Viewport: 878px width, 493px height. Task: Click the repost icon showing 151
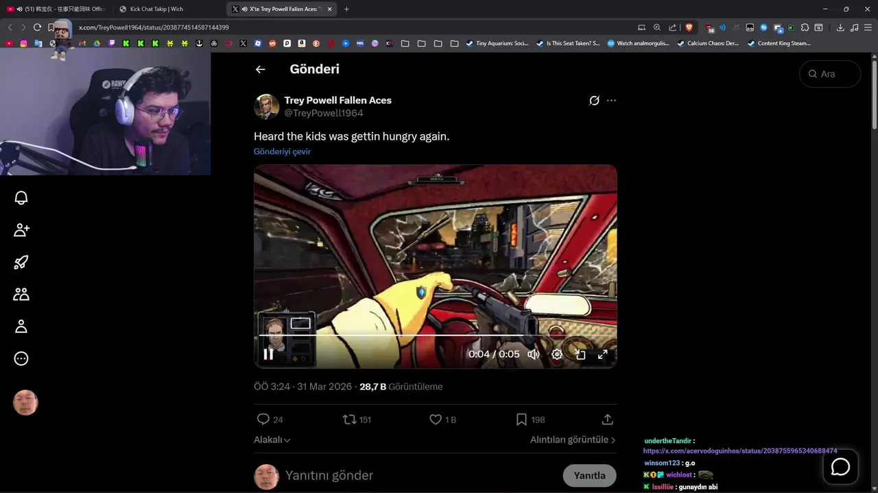point(349,419)
